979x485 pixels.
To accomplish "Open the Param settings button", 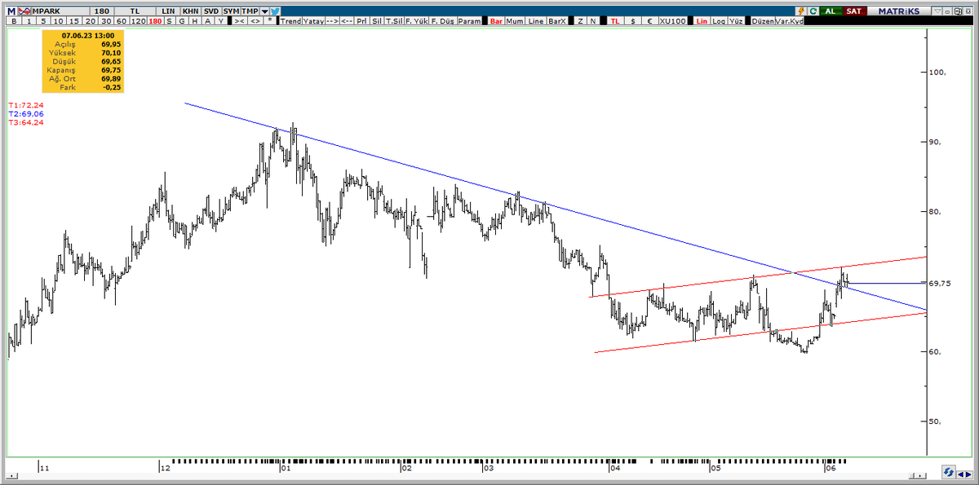I will (469, 21).
